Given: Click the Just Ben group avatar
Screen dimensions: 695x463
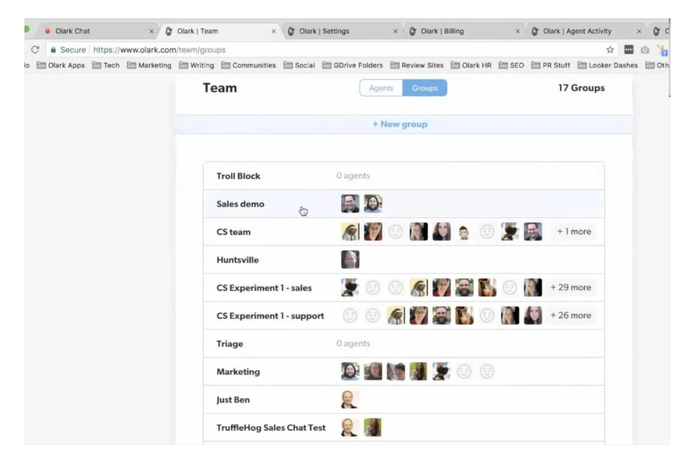Looking at the screenshot, I should (350, 400).
